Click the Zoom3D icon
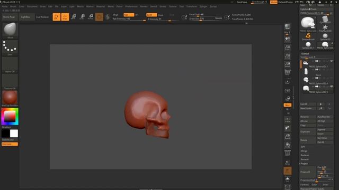 [287, 137]
